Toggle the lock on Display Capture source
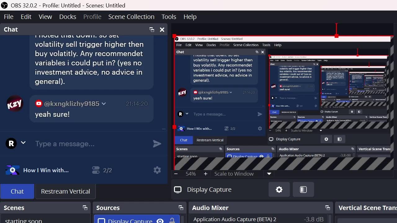397x223 pixels. click(x=172, y=221)
